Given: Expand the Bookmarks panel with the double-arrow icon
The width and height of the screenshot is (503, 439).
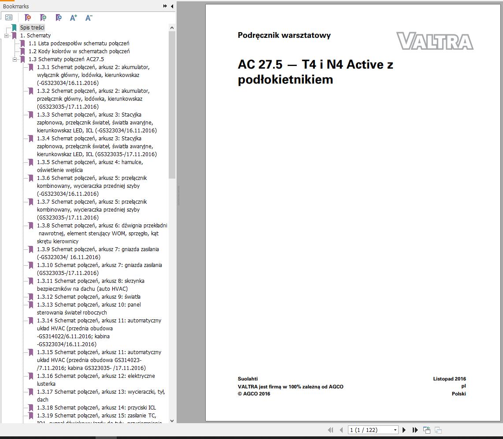Looking at the screenshot, I should tap(165, 6).
